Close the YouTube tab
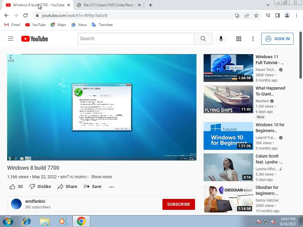The width and height of the screenshot is (303, 227). tap(69, 5)
